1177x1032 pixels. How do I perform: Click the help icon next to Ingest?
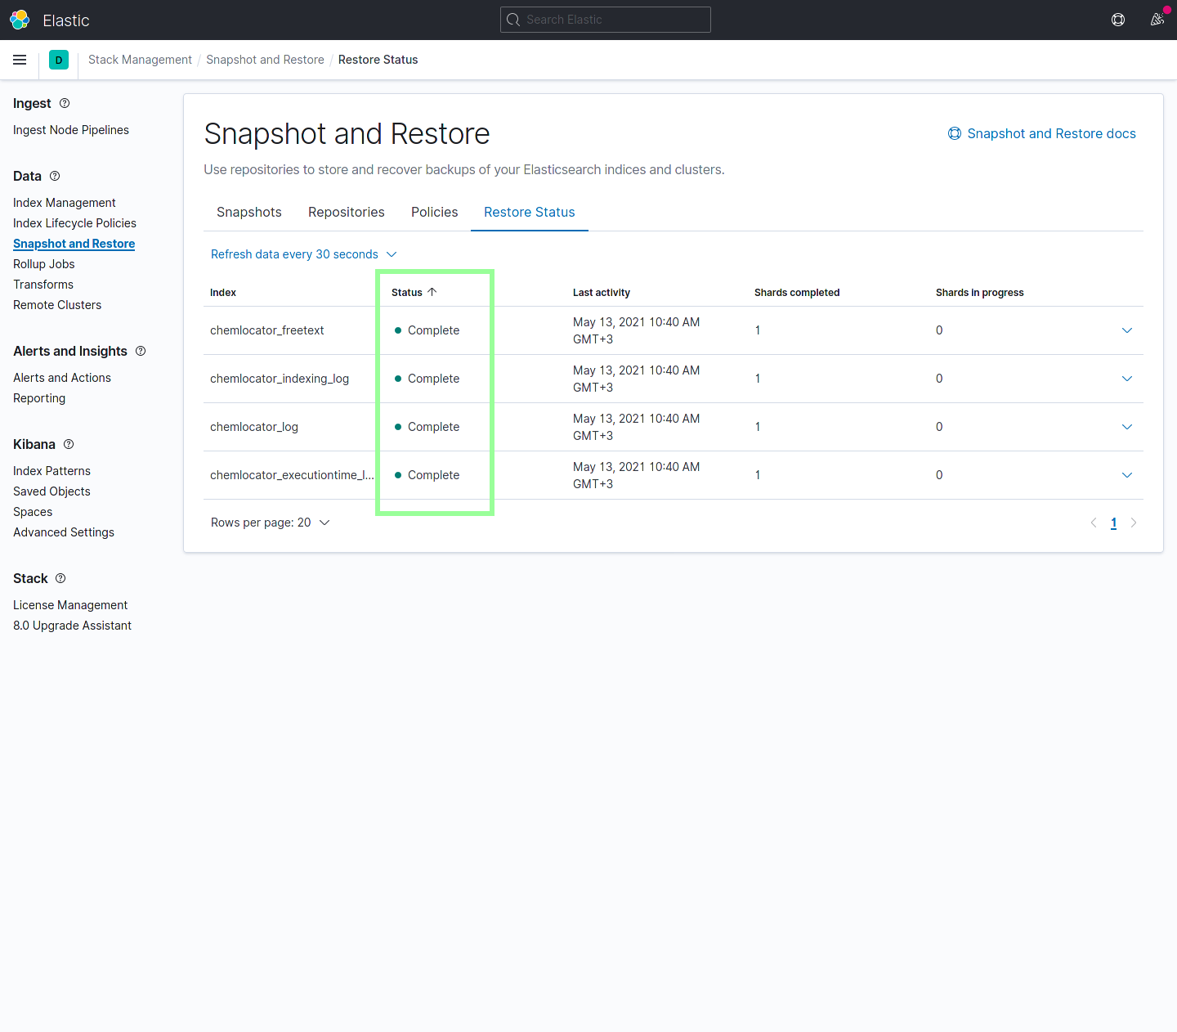(65, 103)
